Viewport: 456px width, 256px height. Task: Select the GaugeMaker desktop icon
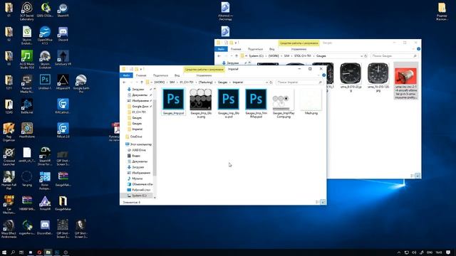point(63,203)
